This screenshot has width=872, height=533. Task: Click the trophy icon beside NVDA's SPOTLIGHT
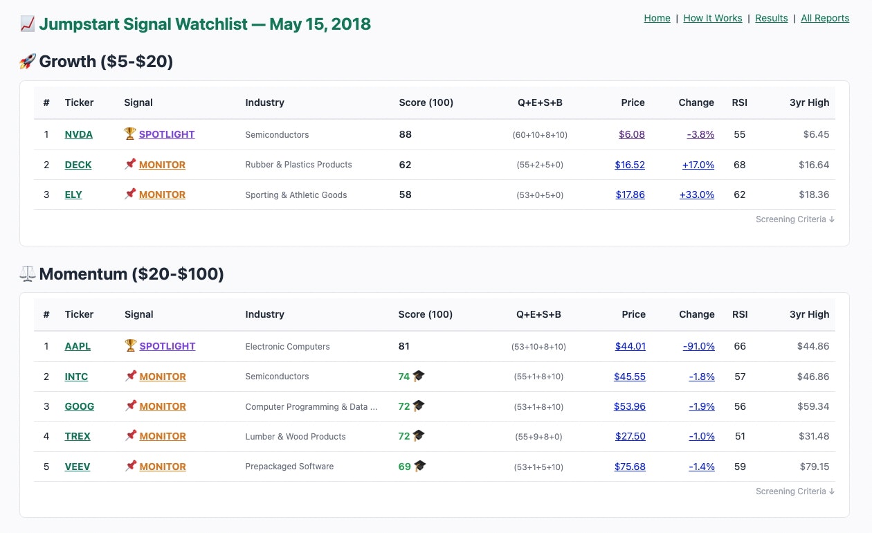pyautogui.click(x=130, y=134)
